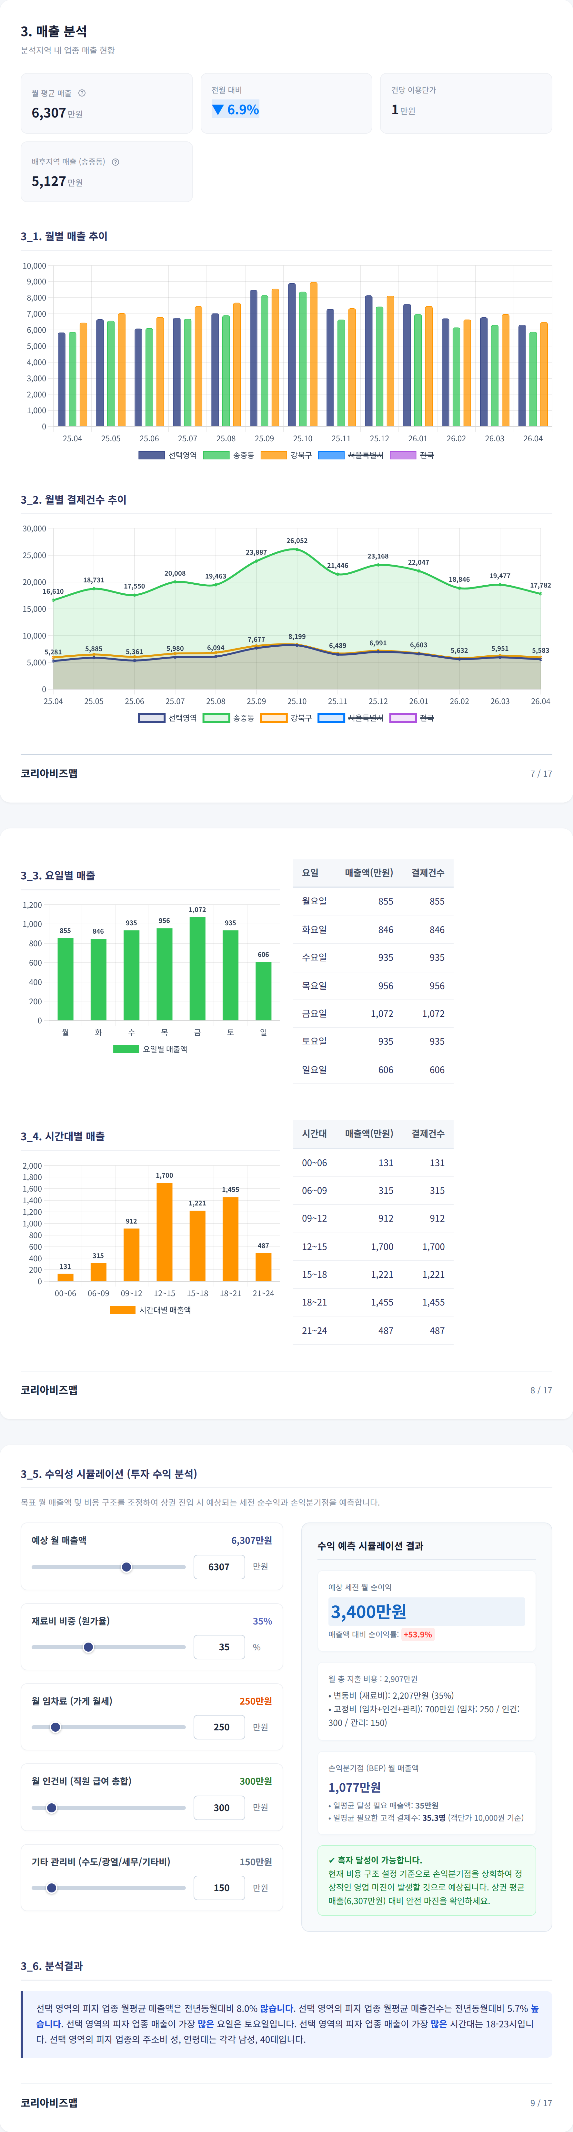Image resolution: width=573 pixels, height=2132 pixels.
Task: Toggle 서울특별시 legend in monthly sales chart
Action: tap(351, 455)
